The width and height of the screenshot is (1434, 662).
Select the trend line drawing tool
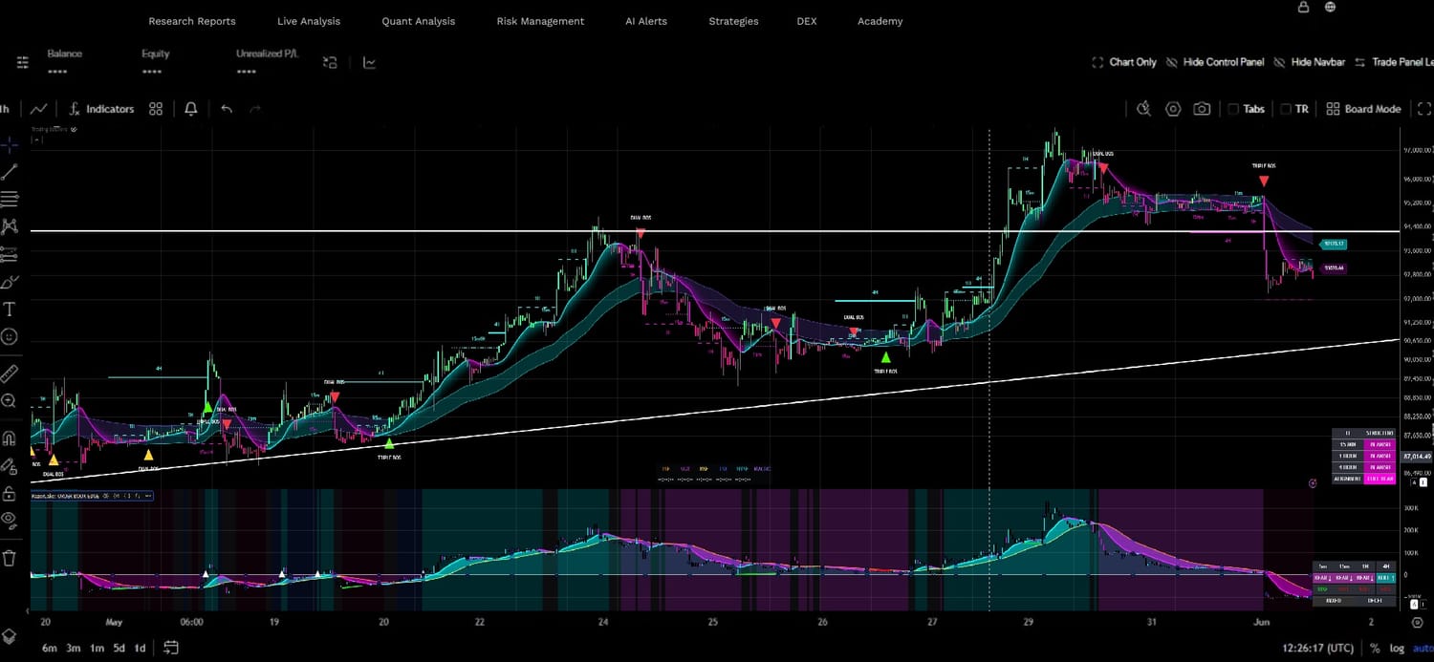point(10,172)
